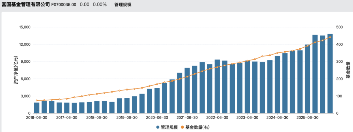The height and width of the screenshot is (132, 353).
Task: Click the orange line marker at 2018-06-30
Action: [97, 94]
